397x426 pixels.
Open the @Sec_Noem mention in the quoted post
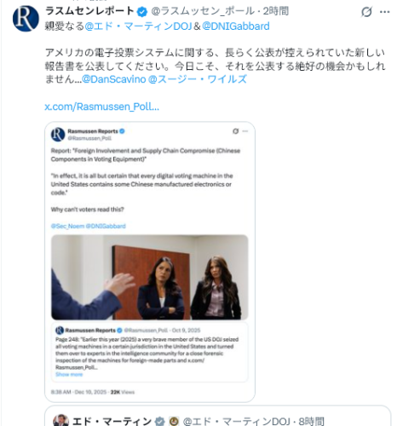click(67, 226)
